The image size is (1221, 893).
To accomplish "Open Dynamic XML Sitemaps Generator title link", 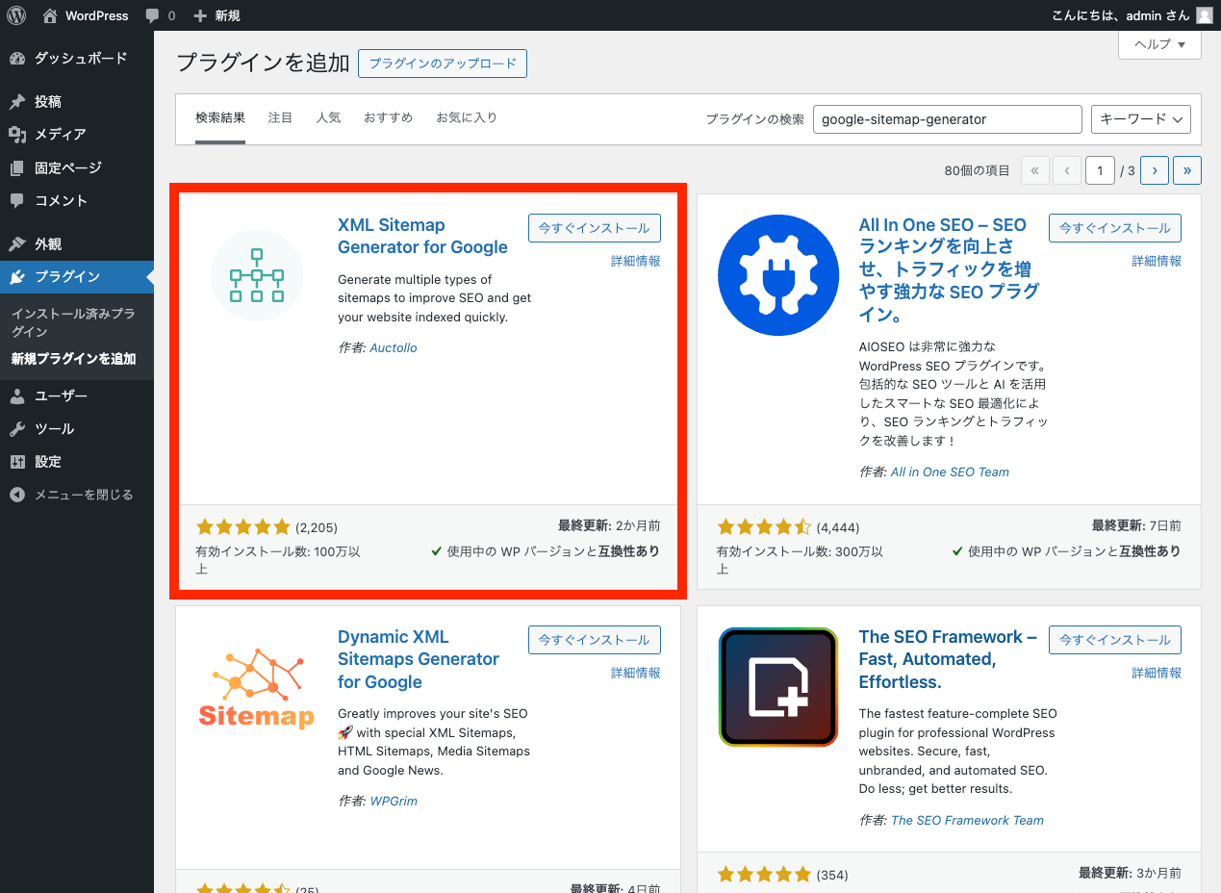I will click(x=418, y=659).
